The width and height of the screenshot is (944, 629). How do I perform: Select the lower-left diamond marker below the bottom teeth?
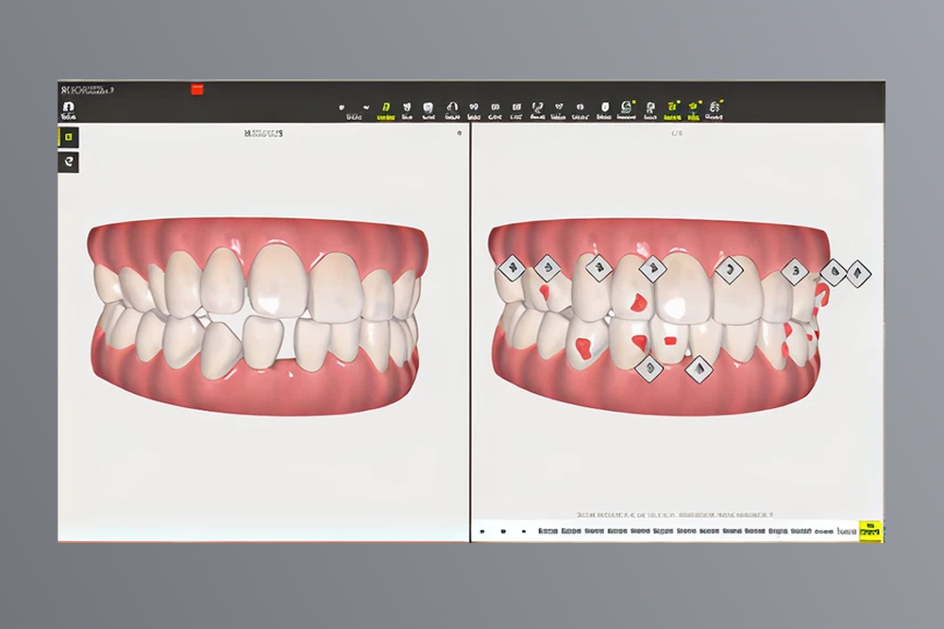coord(649,368)
